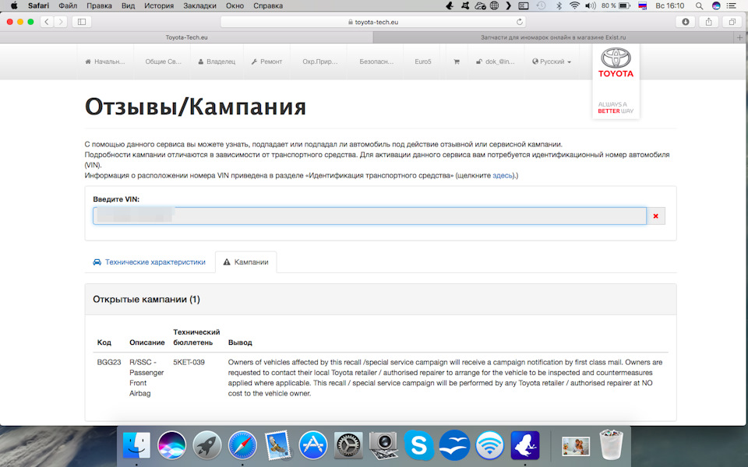Expand the Русский language dropdown
This screenshot has width=748, height=467.
[552, 61]
